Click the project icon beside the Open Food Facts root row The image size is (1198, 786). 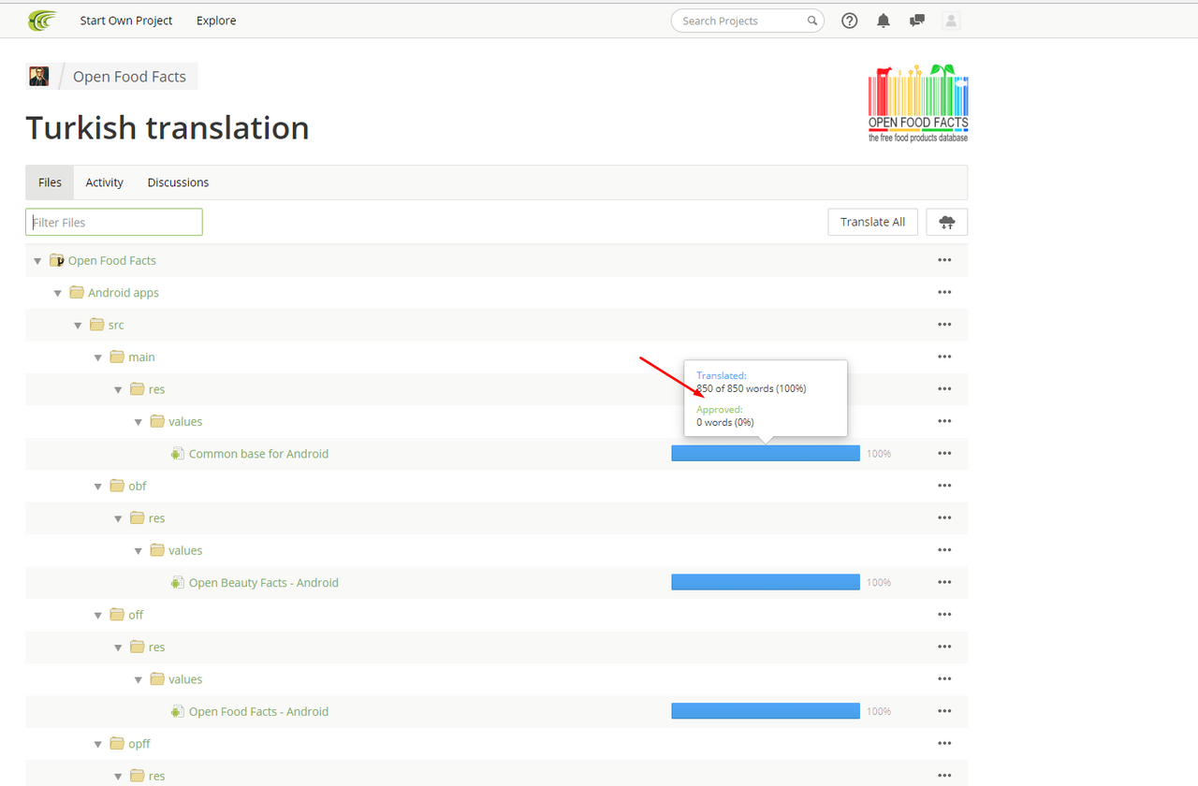coord(56,260)
